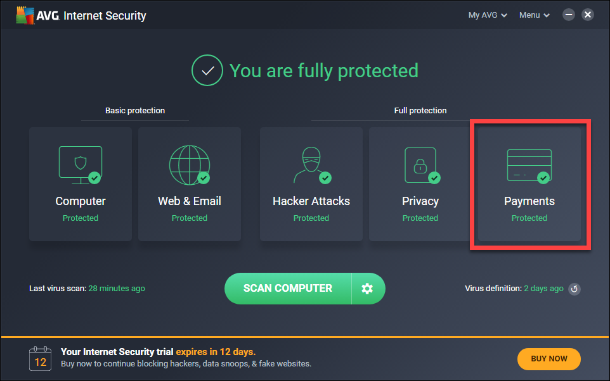
Task: Open the Hacker Attacks Protected tile
Action: 311,184
